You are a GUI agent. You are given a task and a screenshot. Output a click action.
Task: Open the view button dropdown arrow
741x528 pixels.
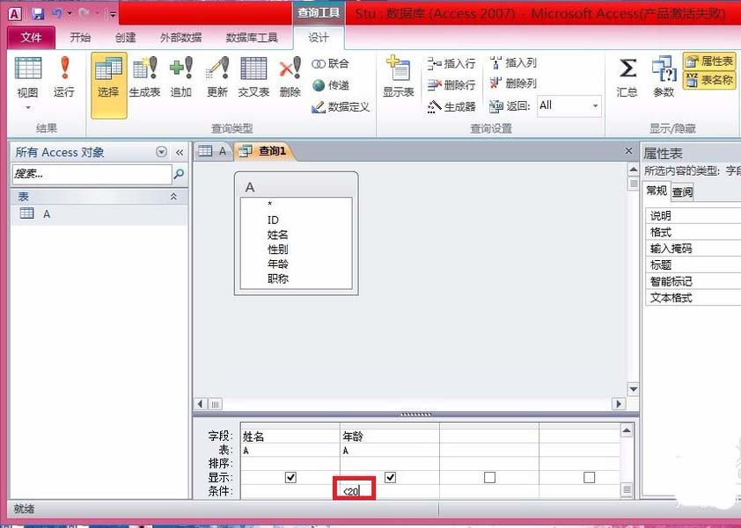pos(28,108)
